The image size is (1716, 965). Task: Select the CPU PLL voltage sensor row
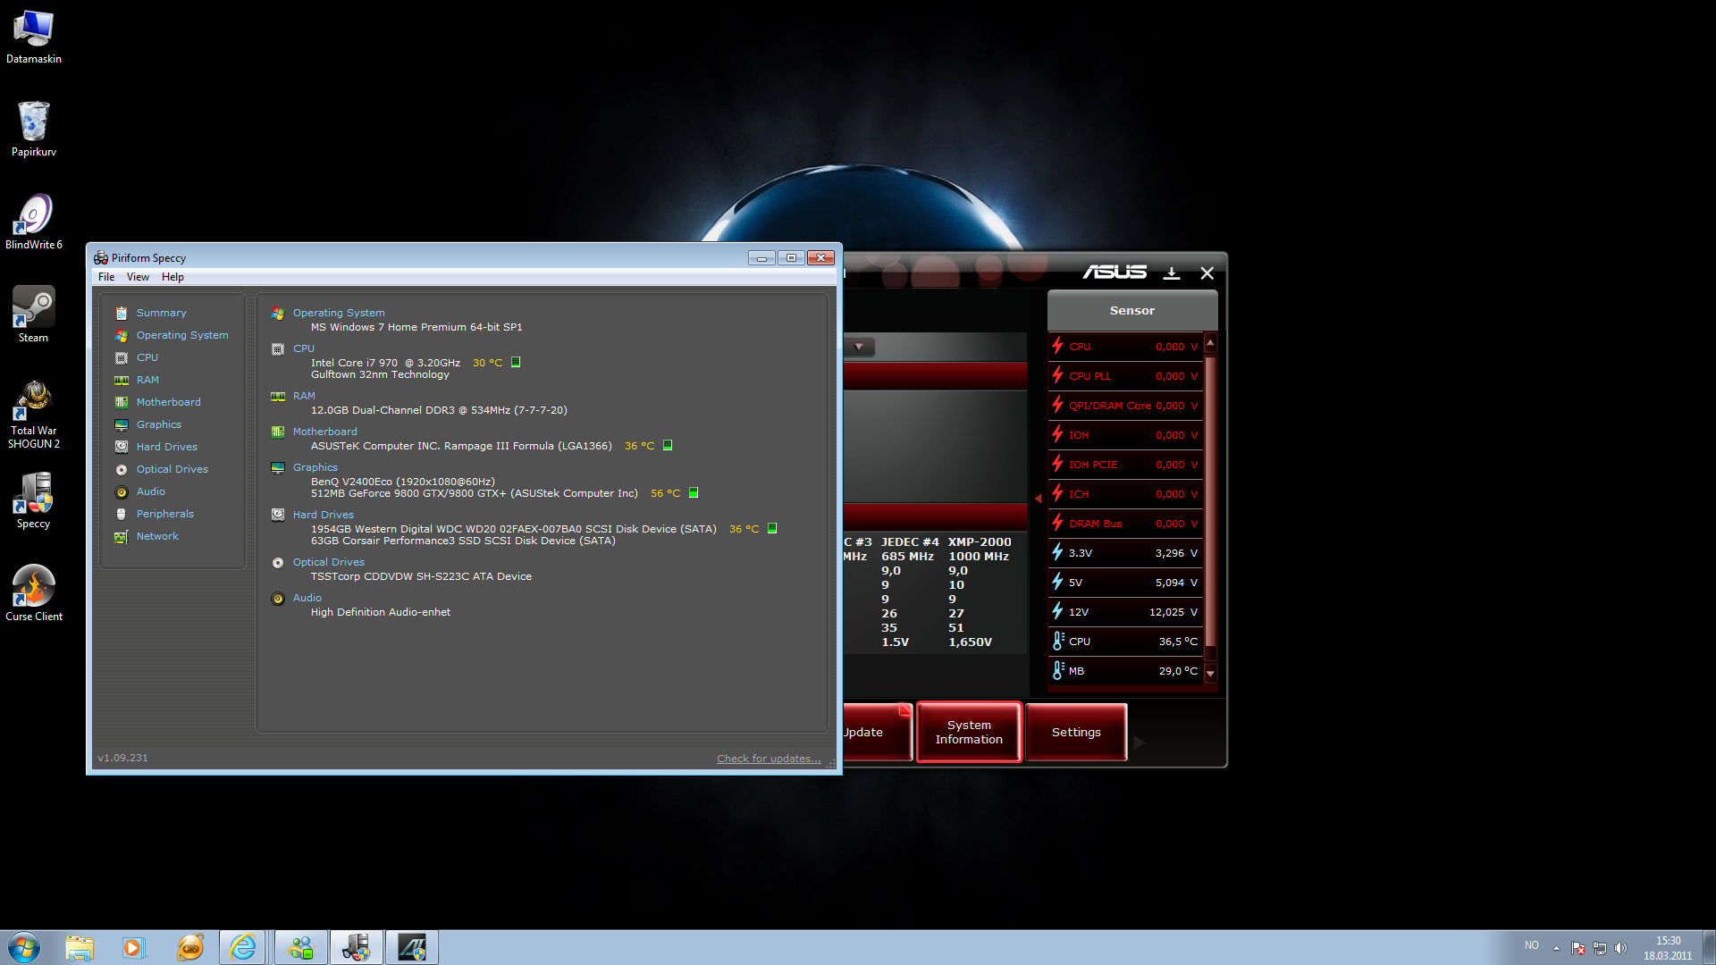[1126, 376]
